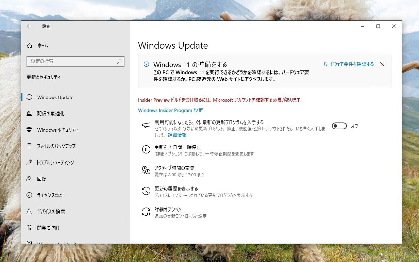This screenshot has height=262, width=419.
Task: Select Windows Update in the sidebar
Action: click(75, 97)
